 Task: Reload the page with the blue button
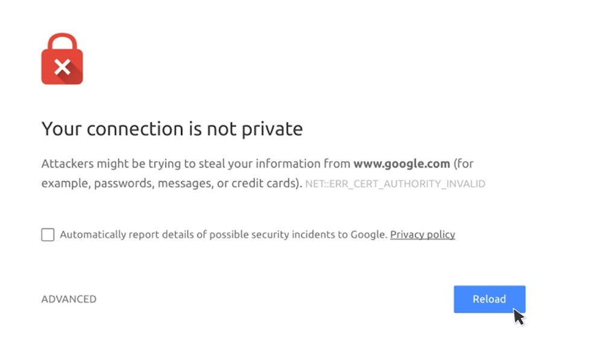coord(489,299)
